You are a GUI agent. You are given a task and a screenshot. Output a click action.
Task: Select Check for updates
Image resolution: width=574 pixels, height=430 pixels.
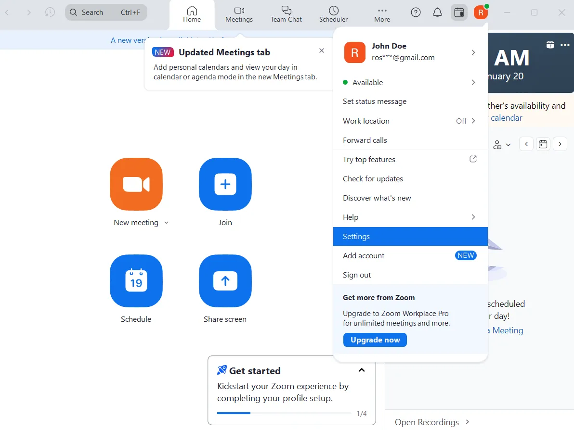[410, 179]
